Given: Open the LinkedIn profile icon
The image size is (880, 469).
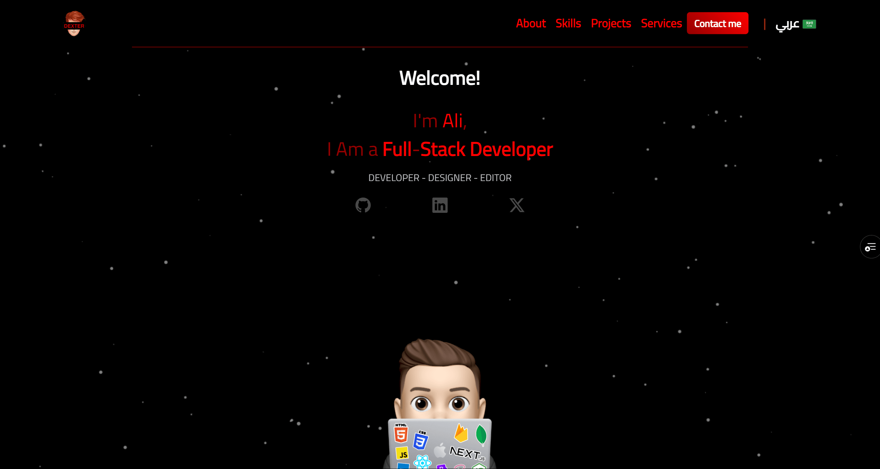Looking at the screenshot, I should tap(440, 205).
